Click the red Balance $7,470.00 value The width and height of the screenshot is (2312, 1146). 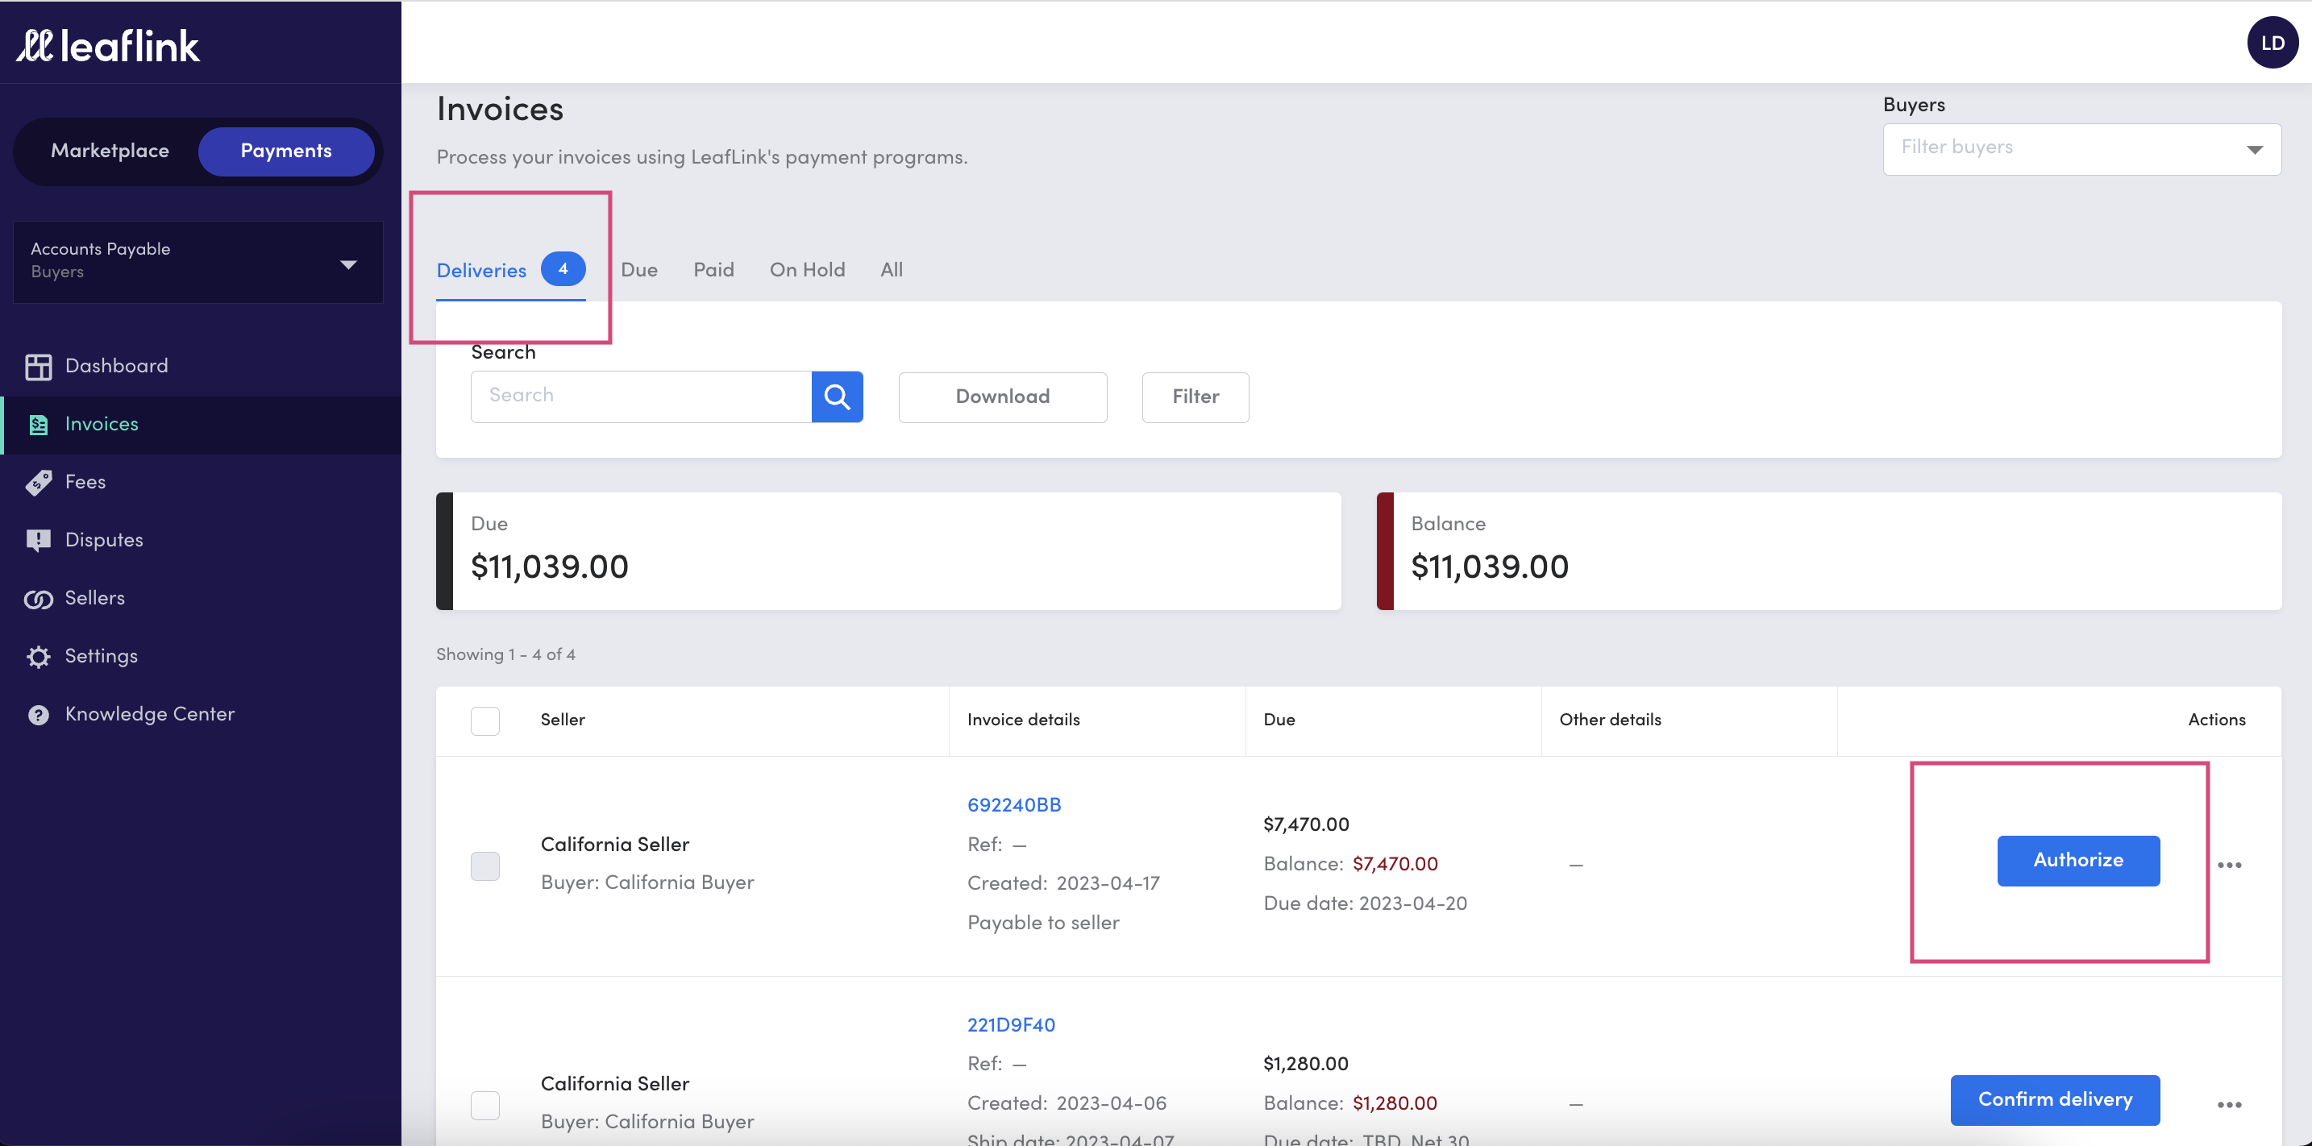1395,864
